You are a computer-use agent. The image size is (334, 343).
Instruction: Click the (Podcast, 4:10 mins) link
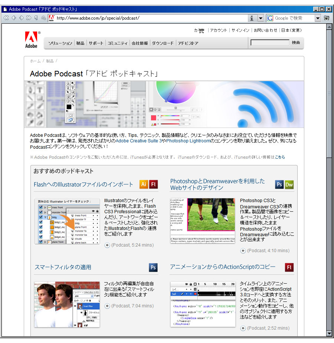tap(268, 250)
